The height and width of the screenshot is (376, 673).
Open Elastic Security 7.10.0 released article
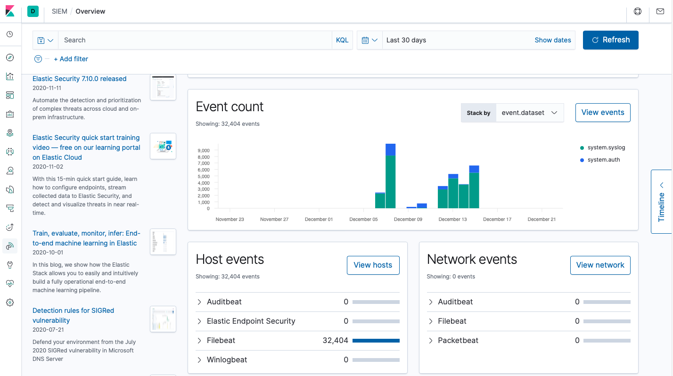(x=79, y=79)
